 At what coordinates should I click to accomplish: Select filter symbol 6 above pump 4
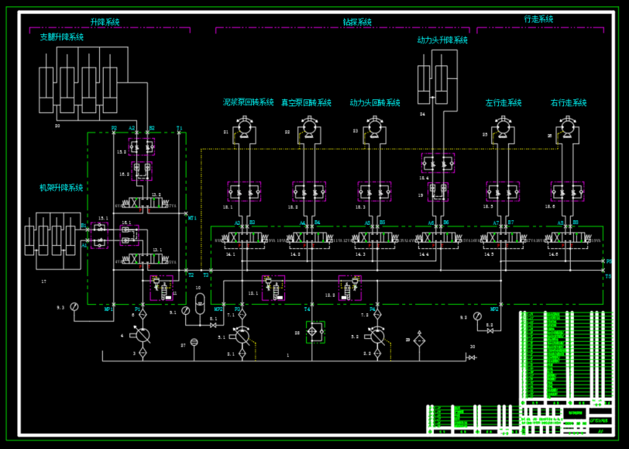click(143, 314)
